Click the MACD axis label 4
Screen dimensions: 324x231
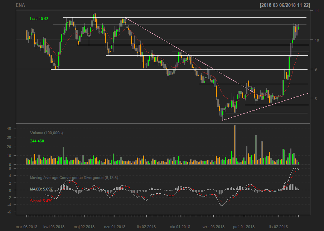10,176
